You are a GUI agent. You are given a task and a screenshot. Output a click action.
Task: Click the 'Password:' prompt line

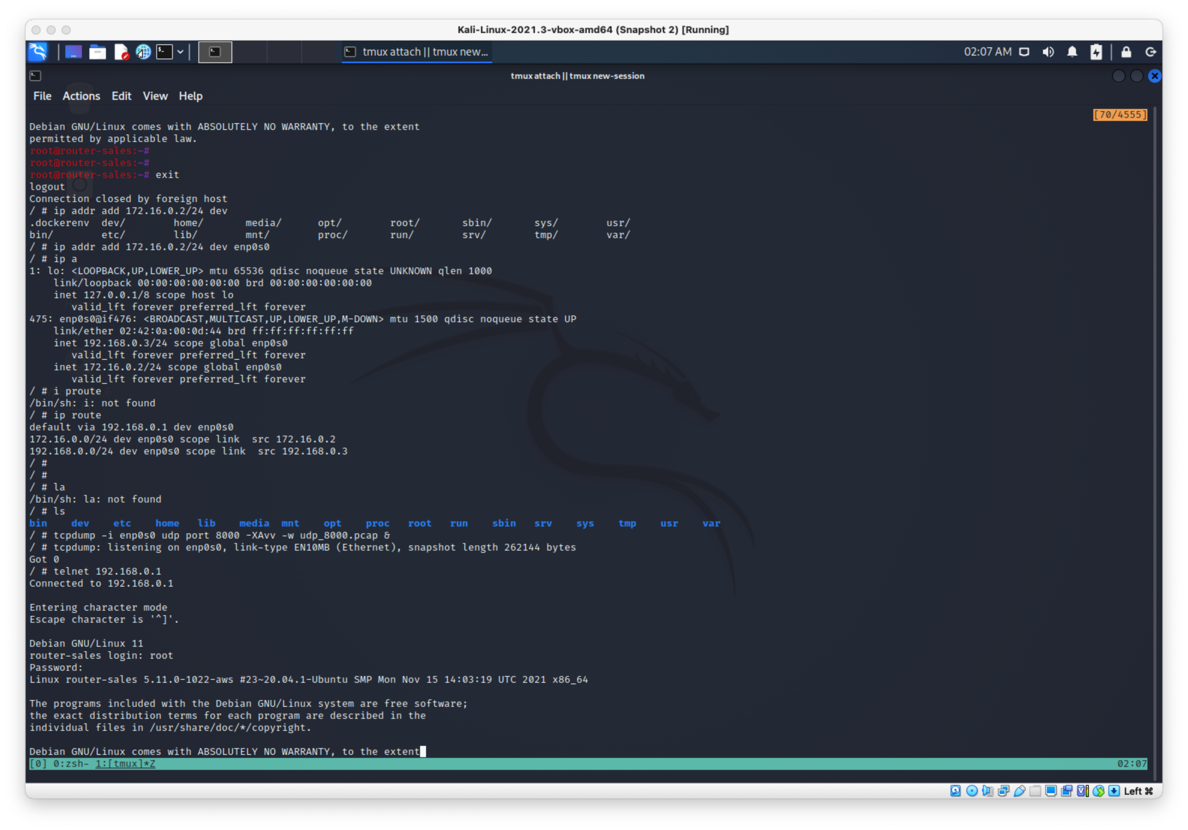coord(56,668)
